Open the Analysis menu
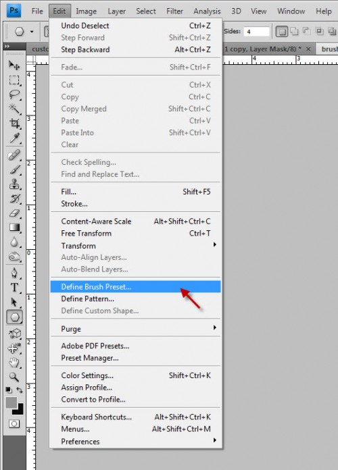Screen dimensions: 338x470 [x=207, y=11]
